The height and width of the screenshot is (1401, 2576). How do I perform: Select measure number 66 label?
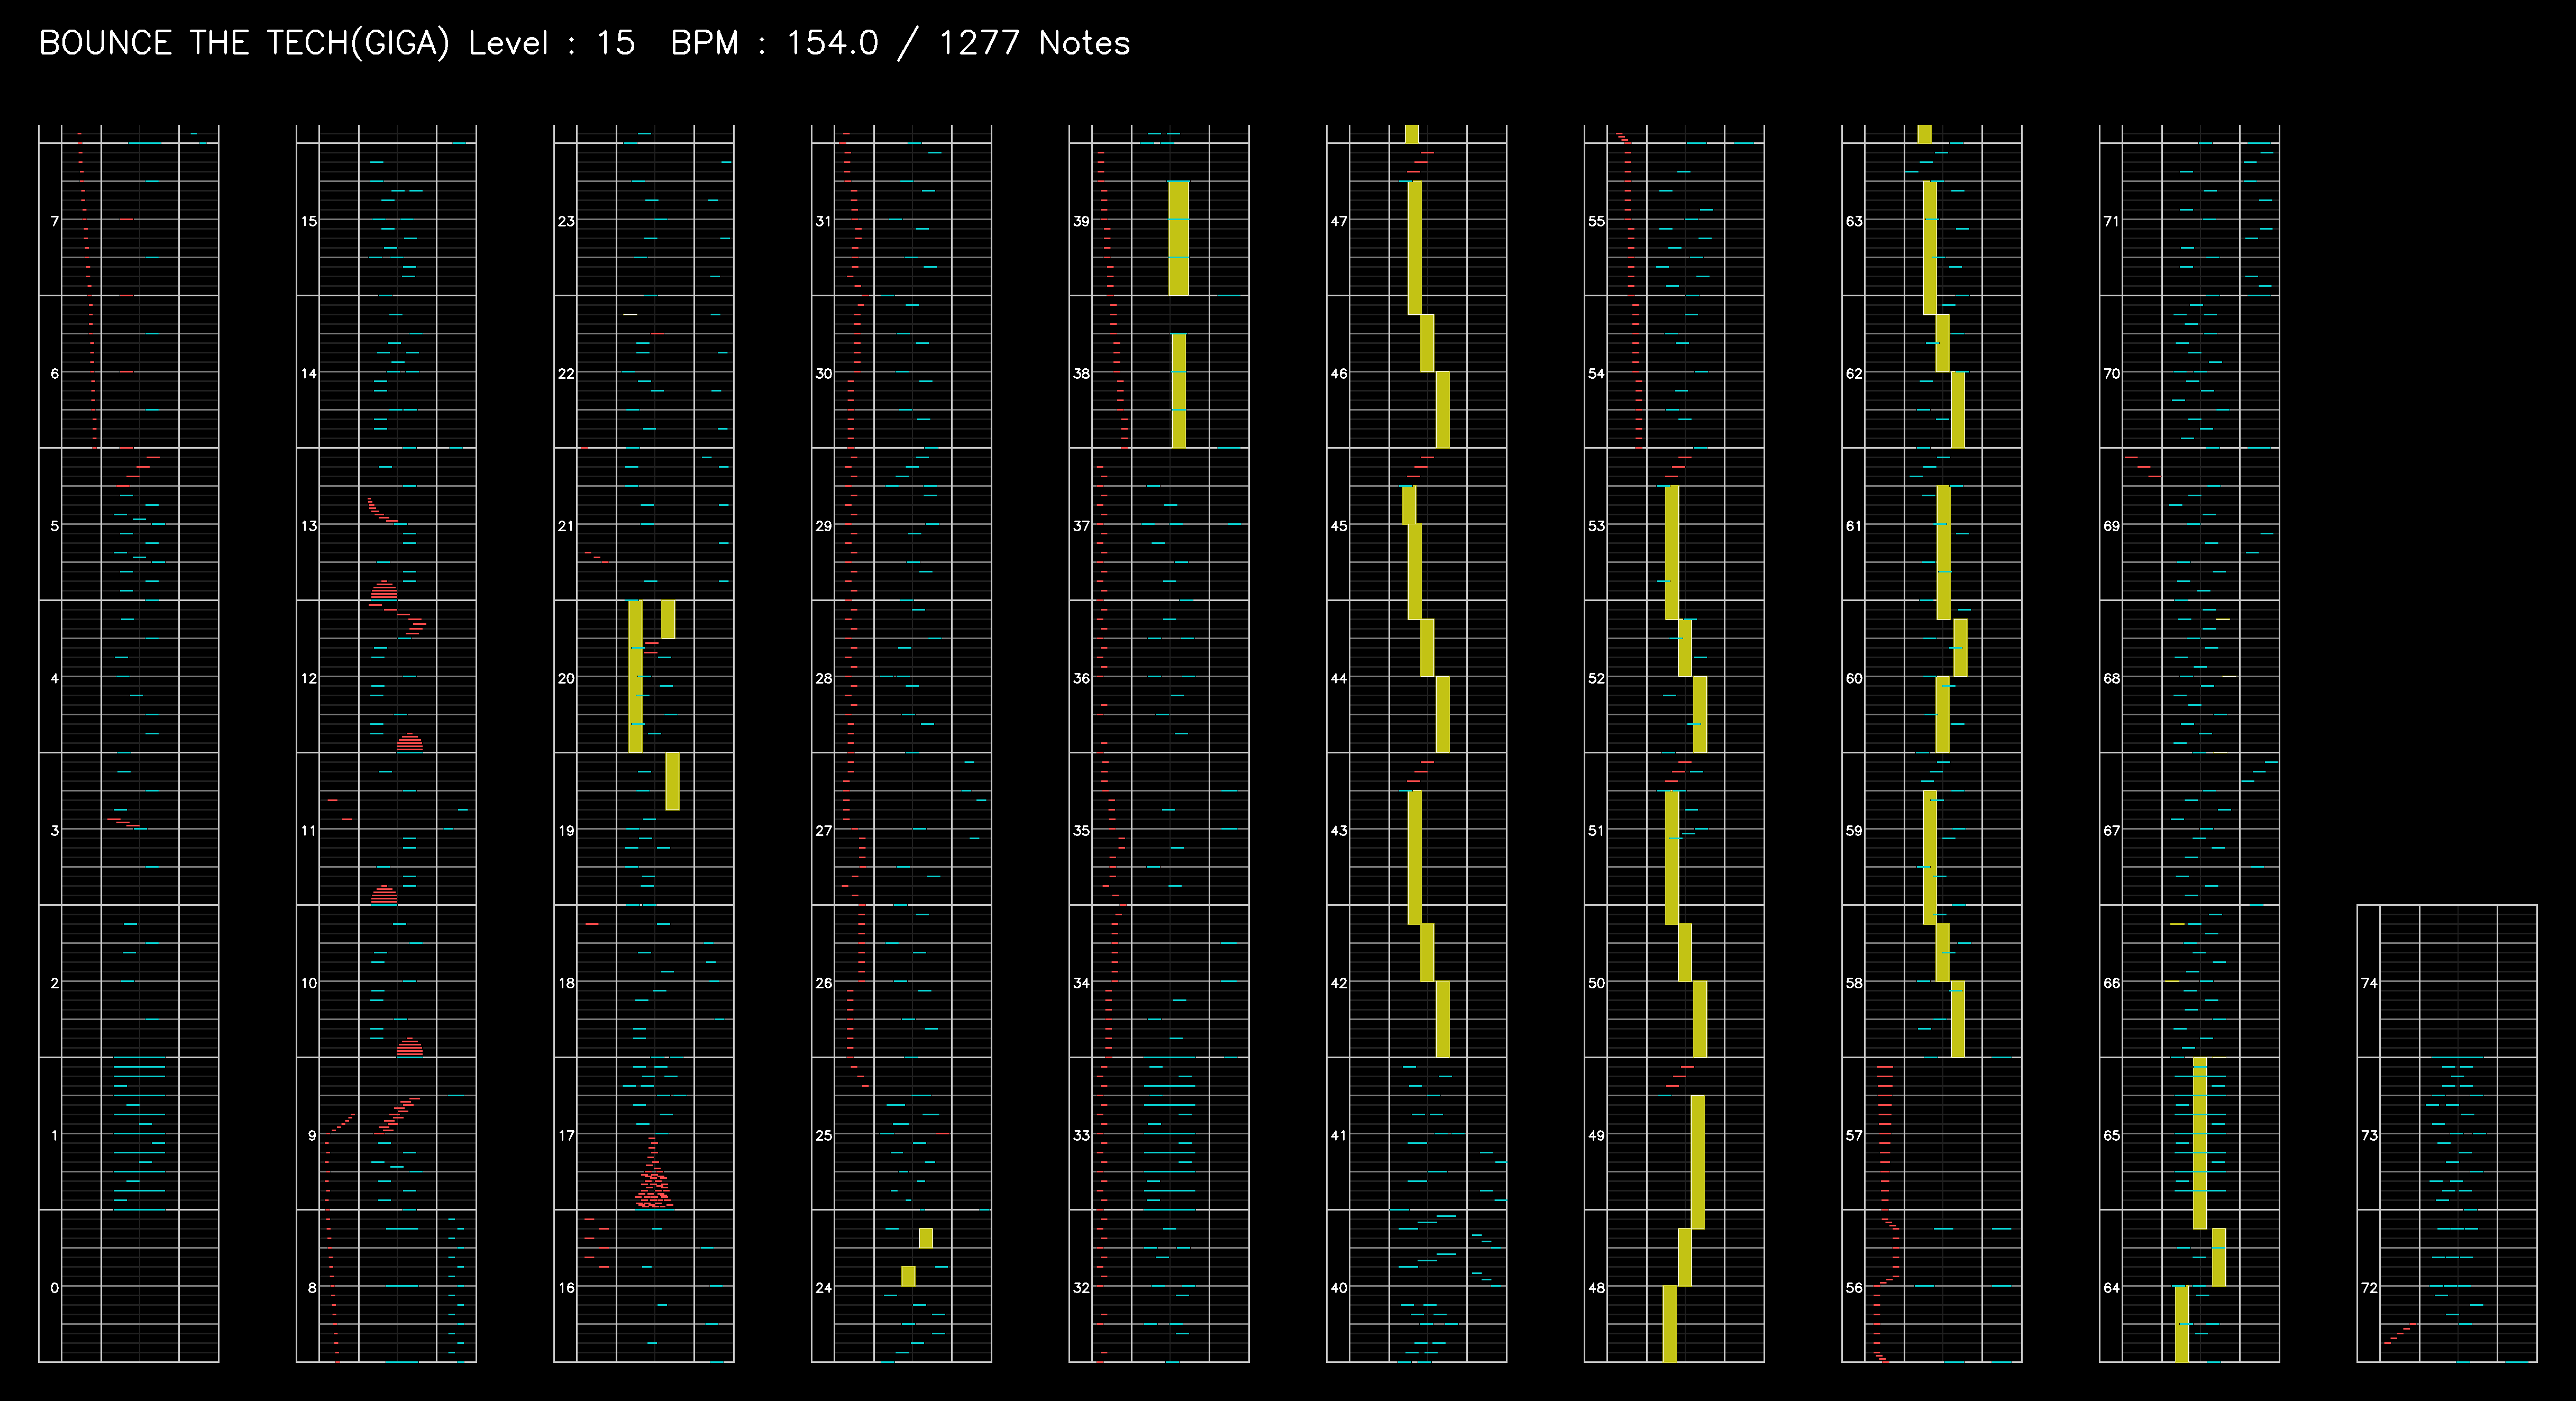click(2111, 984)
